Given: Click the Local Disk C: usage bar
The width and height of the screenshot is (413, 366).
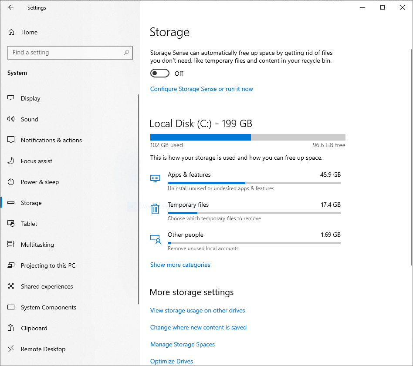Looking at the screenshot, I should coord(247,137).
